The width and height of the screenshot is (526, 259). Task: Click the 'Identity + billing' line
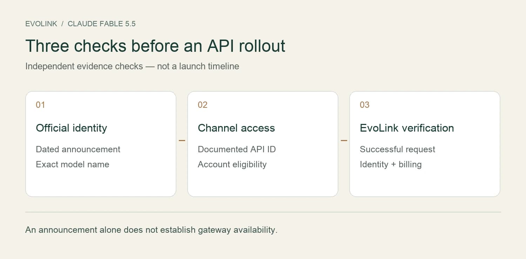pyautogui.click(x=391, y=164)
